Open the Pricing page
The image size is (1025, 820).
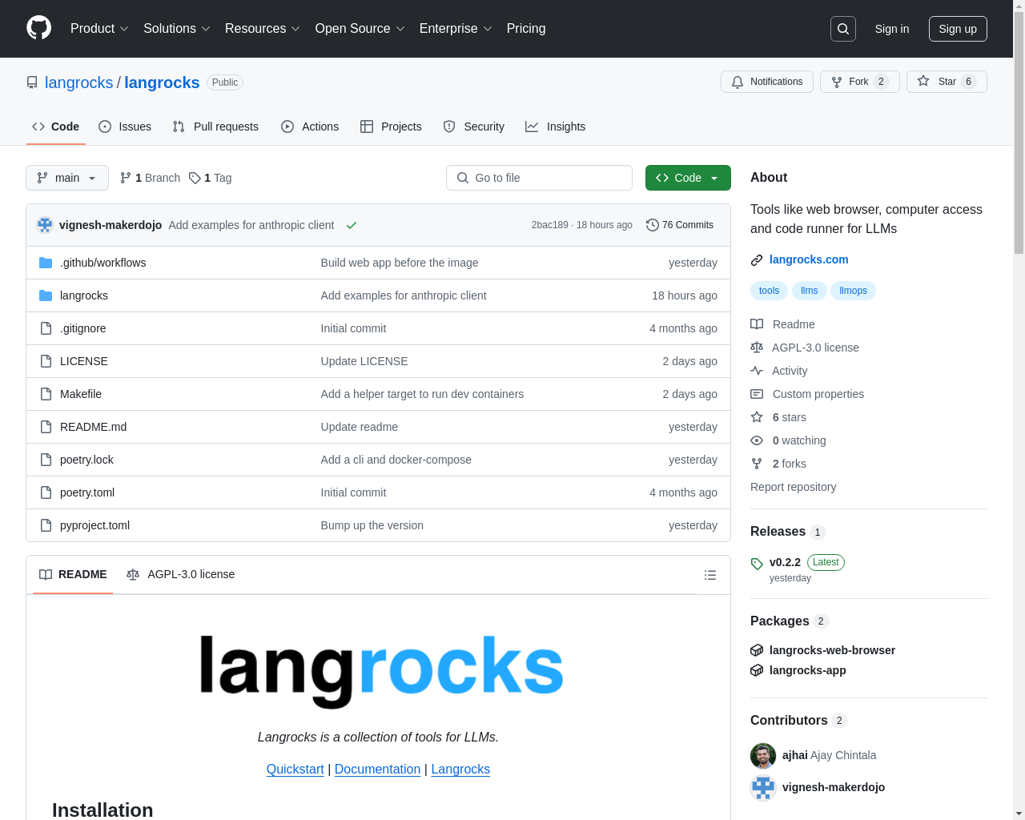click(526, 28)
